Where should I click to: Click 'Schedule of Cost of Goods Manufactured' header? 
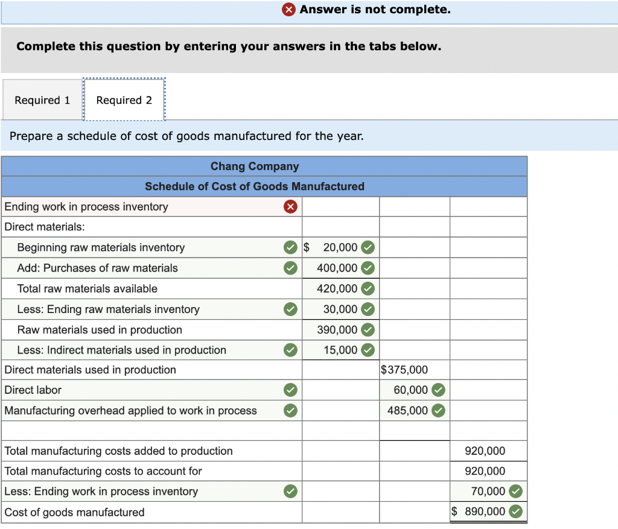[x=255, y=186]
